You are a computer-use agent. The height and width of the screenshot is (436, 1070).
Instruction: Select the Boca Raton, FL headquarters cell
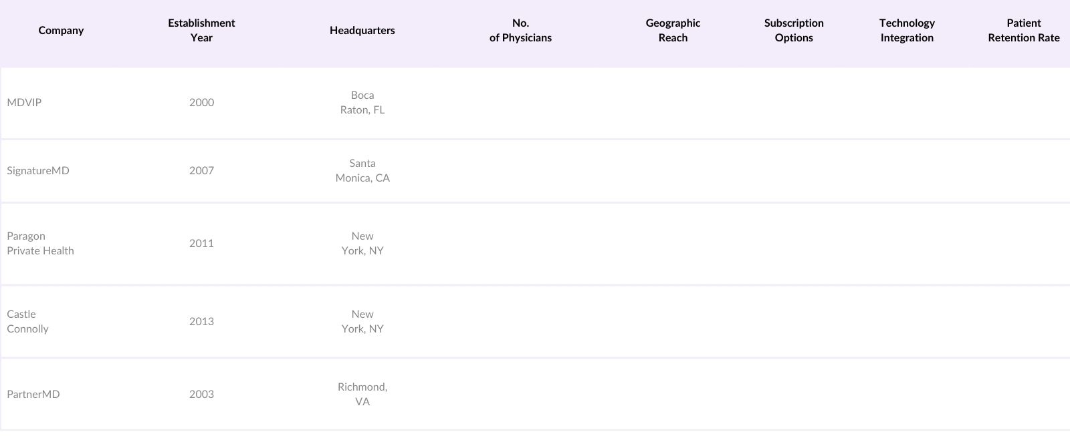pyautogui.click(x=362, y=103)
